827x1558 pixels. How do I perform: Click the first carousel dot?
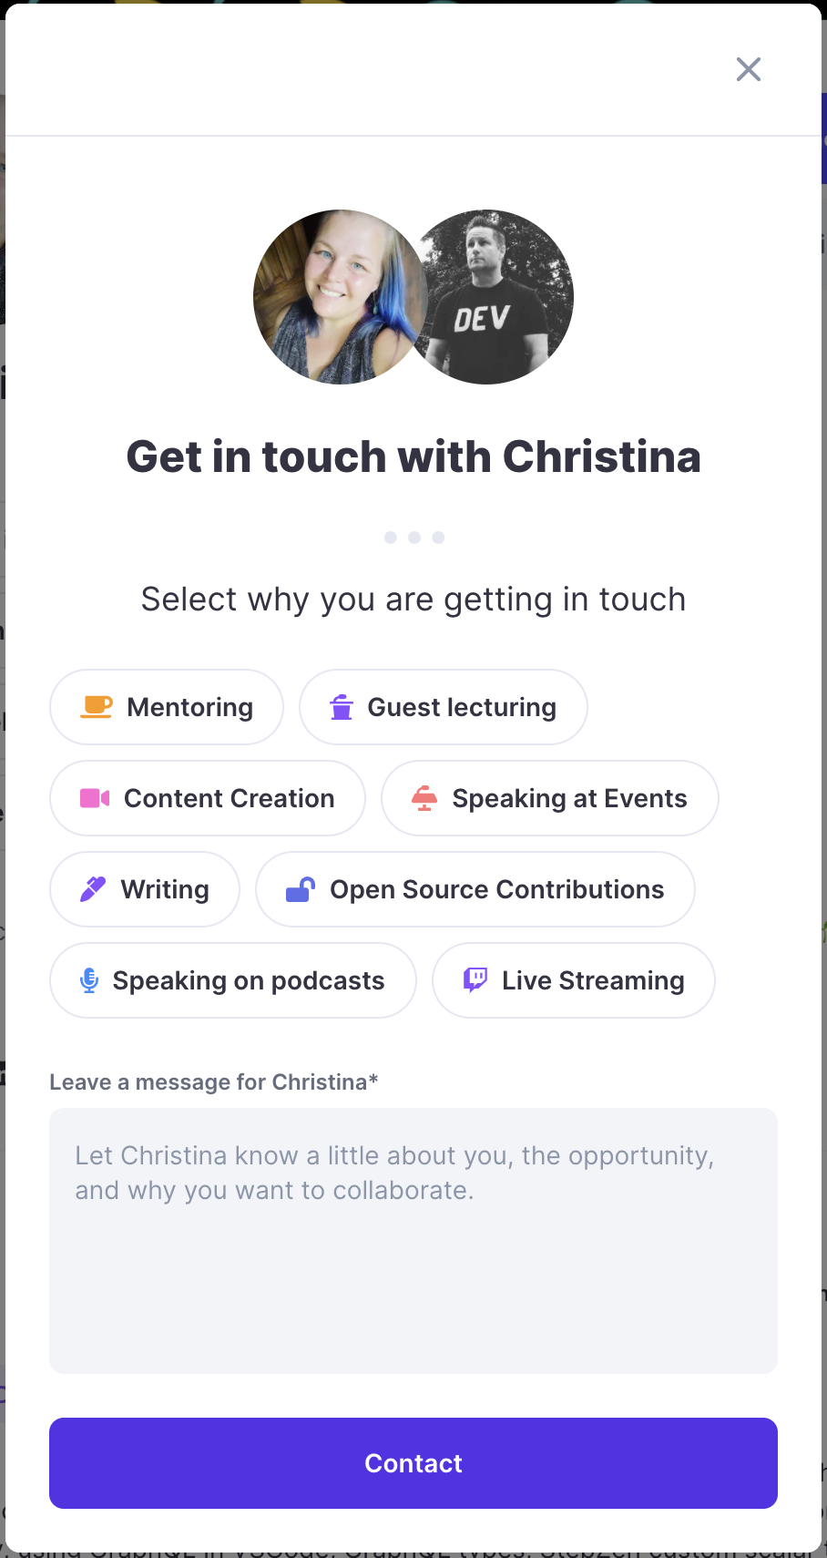pyautogui.click(x=390, y=538)
